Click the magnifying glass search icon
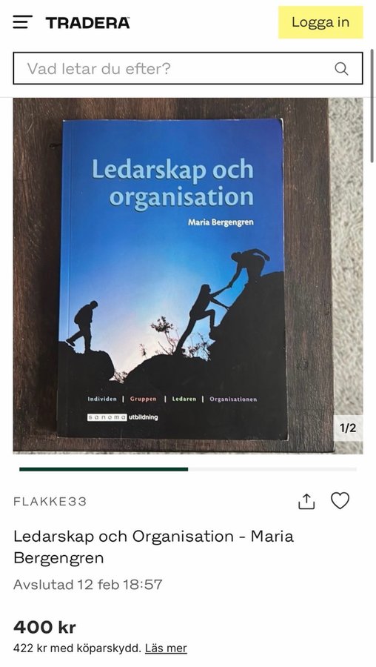Viewport: 376px width, 667px height. (341, 68)
